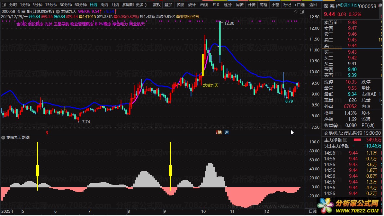Switch to 分时 intraday chart
The image size is (384, 216).
13,4
